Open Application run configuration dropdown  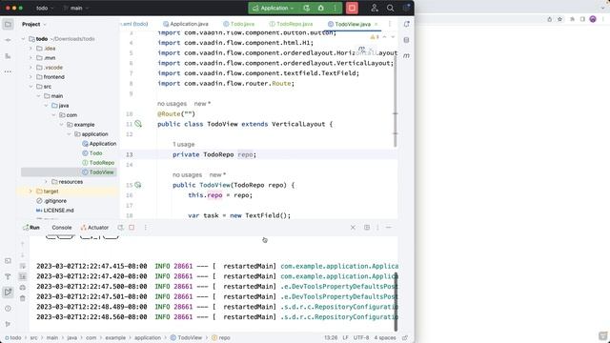coord(273,8)
